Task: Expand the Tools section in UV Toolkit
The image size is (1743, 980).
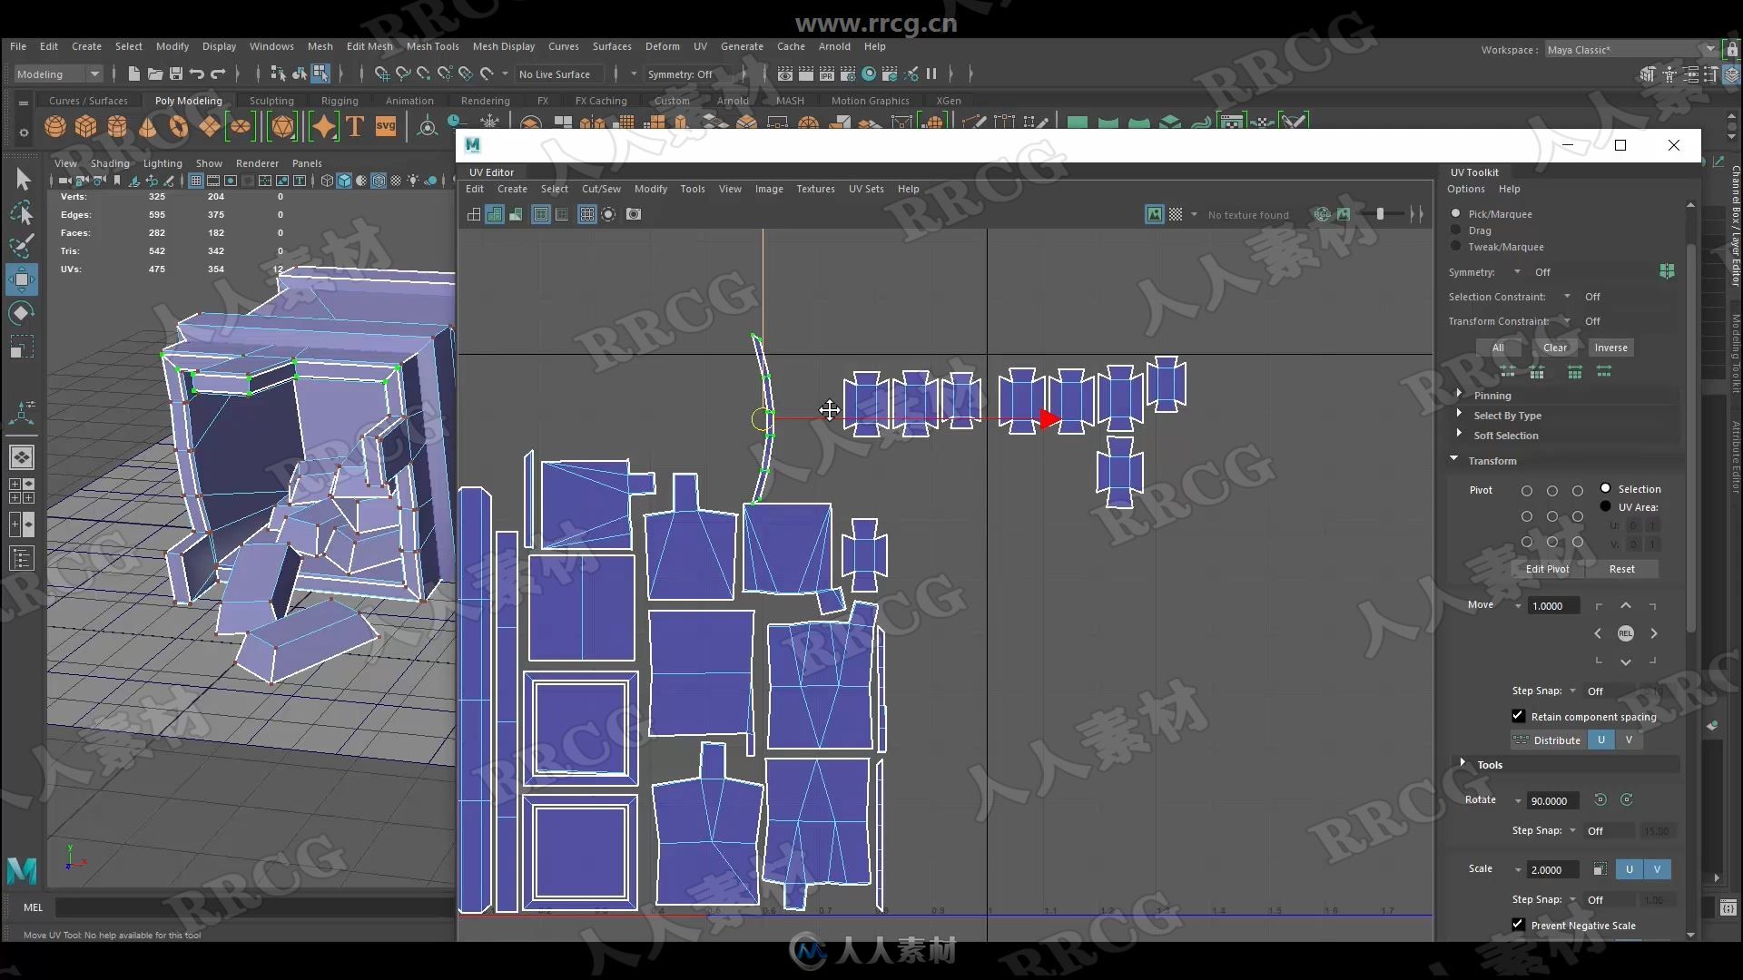Action: point(1462,763)
